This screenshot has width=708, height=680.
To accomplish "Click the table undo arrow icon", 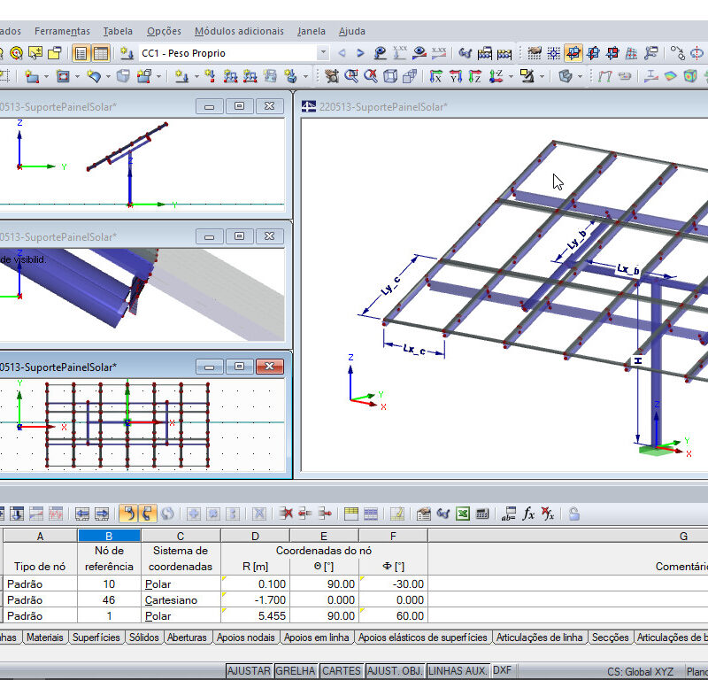I will [x=128, y=514].
